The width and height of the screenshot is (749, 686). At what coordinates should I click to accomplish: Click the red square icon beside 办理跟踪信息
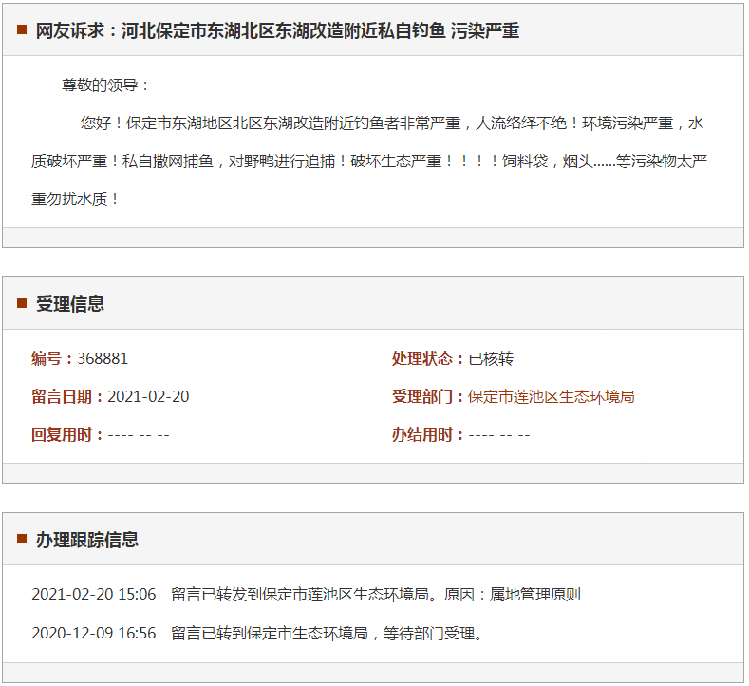point(21,540)
